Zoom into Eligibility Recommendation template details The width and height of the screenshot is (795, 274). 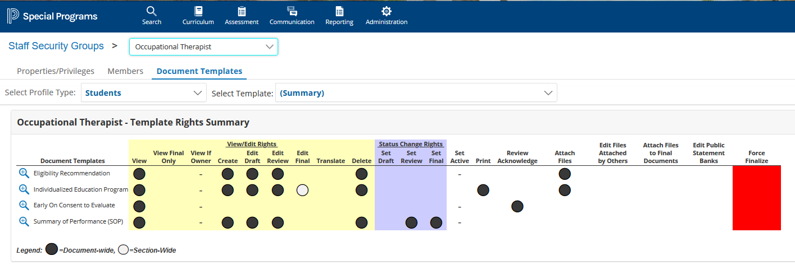(x=24, y=173)
